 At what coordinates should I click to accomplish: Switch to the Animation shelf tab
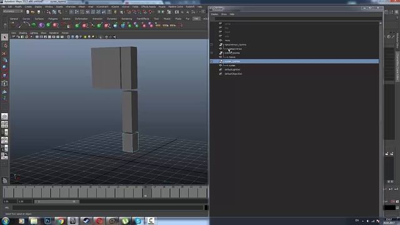97,19
